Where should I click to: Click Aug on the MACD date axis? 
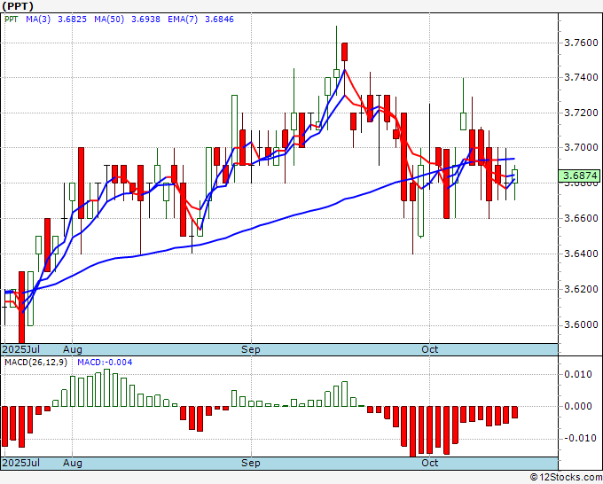click(x=73, y=463)
